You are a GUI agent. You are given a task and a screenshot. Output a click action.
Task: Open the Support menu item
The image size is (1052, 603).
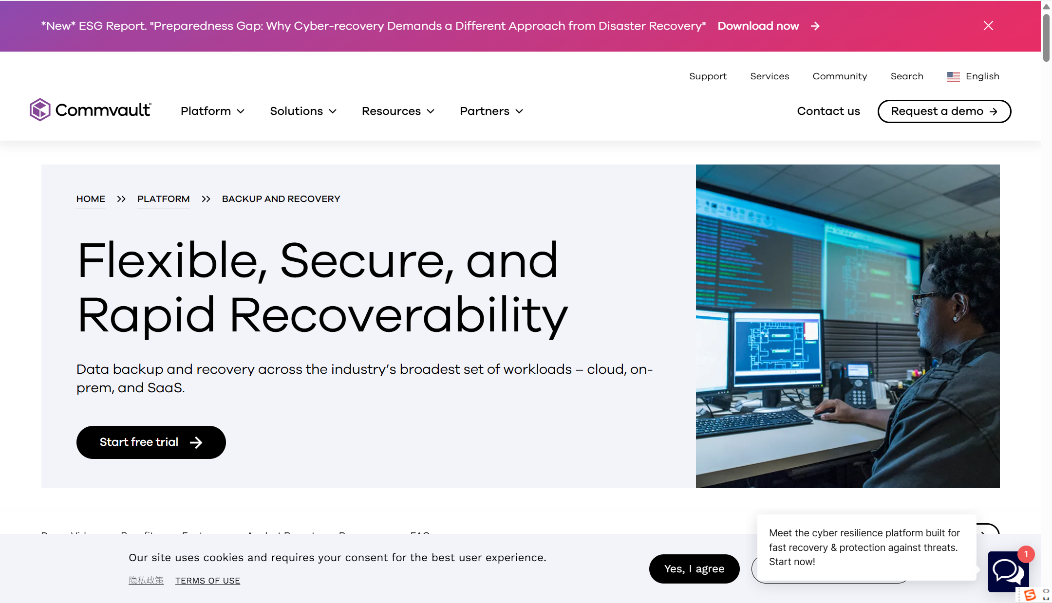(x=708, y=76)
